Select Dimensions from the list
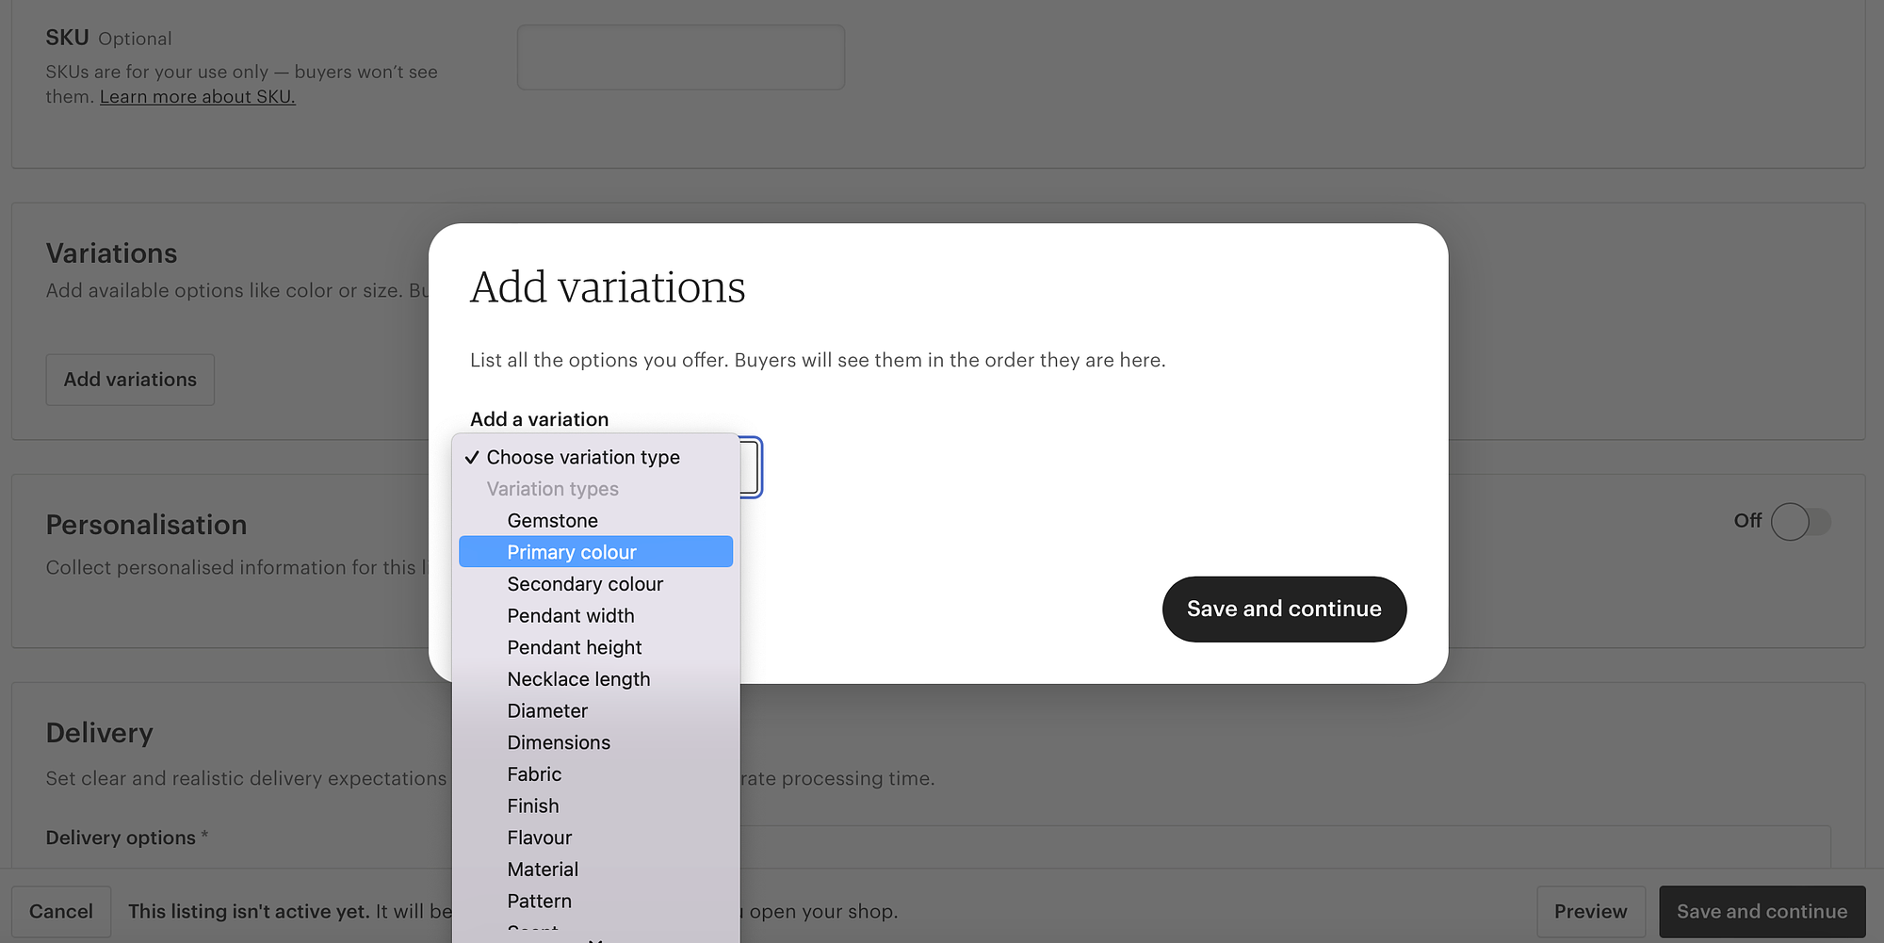 coord(595,743)
